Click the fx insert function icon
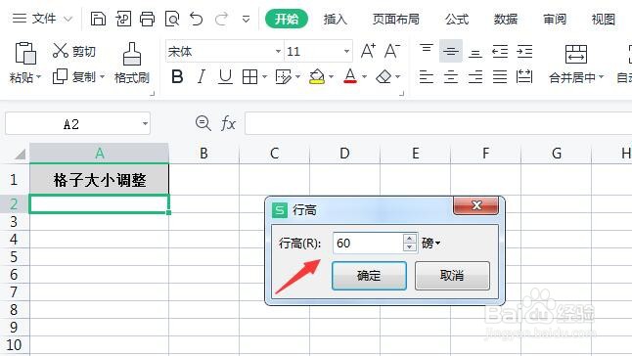This screenshot has width=632, height=356. click(x=228, y=123)
